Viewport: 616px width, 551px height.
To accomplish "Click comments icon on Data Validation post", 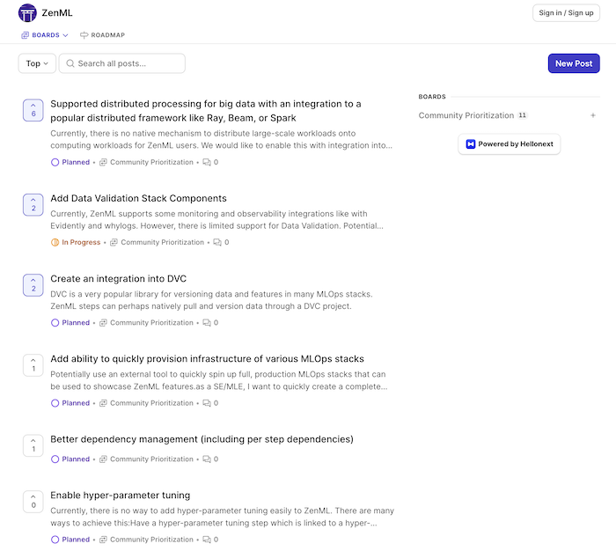I will tap(217, 242).
